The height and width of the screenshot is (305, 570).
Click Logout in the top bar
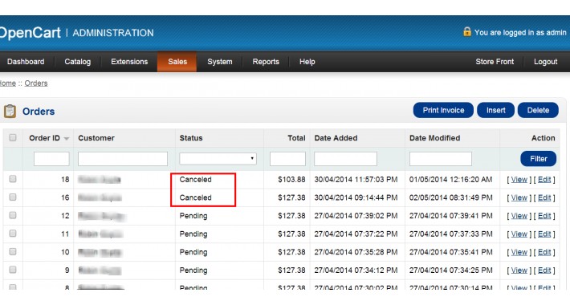pos(546,62)
